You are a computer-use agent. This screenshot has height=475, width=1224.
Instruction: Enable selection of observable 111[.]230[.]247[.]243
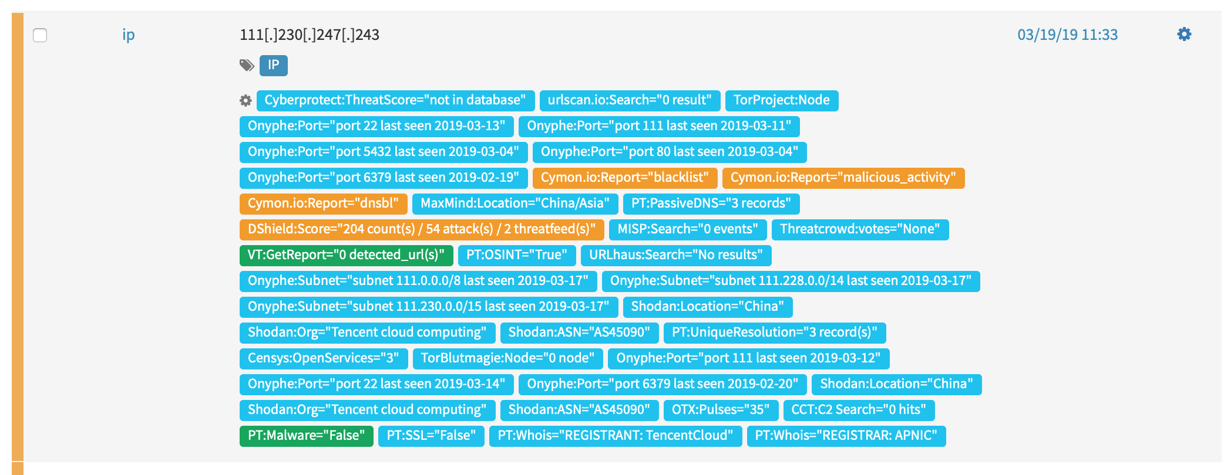[x=39, y=36]
